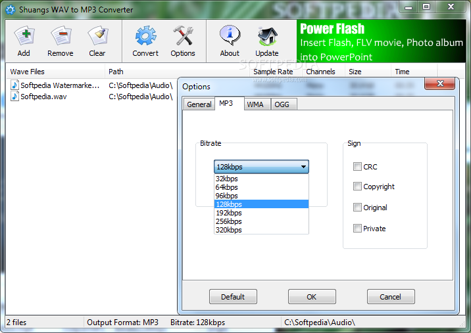Click the music note icon beside Softpedia.wav
This screenshot has width=471, height=333.
[x=14, y=97]
